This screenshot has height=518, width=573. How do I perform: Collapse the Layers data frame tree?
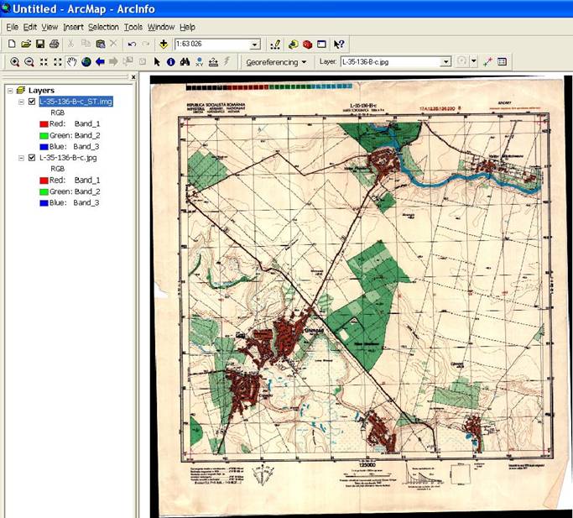(x=9, y=90)
